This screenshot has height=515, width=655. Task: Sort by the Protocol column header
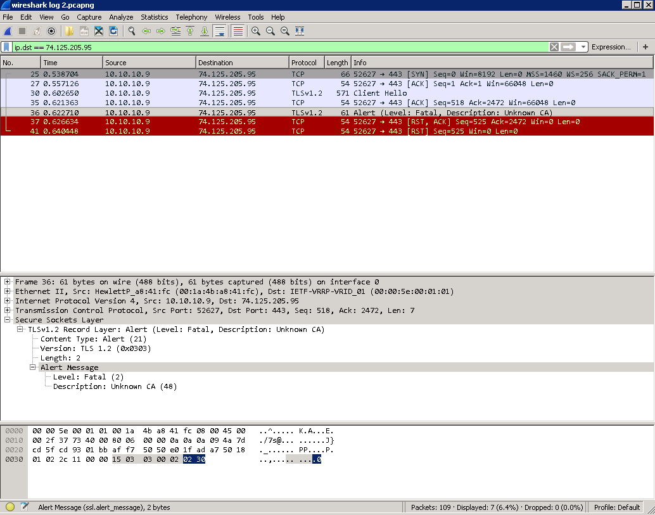307,63
